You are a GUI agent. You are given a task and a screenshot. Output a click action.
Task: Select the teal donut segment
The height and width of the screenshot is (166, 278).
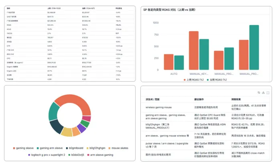tap(53, 112)
